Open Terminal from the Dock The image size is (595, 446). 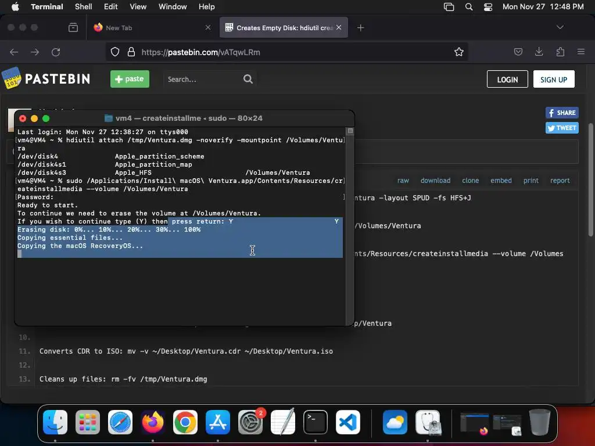coord(316,422)
